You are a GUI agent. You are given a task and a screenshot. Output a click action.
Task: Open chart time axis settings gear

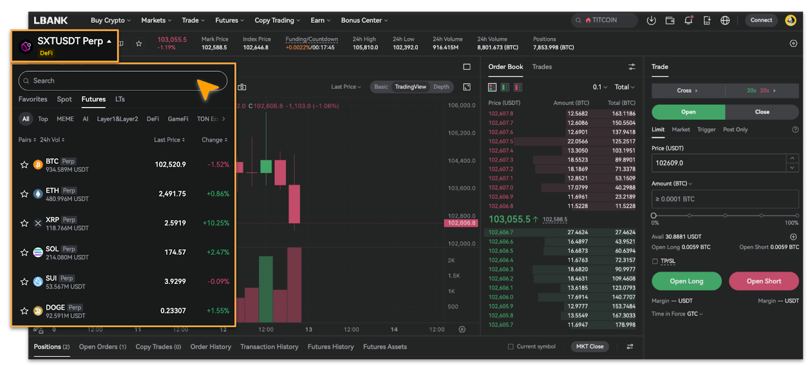tap(462, 329)
